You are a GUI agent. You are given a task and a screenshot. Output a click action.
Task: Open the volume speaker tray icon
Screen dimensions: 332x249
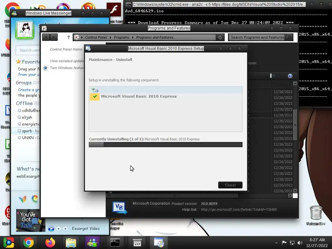click(300, 243)
